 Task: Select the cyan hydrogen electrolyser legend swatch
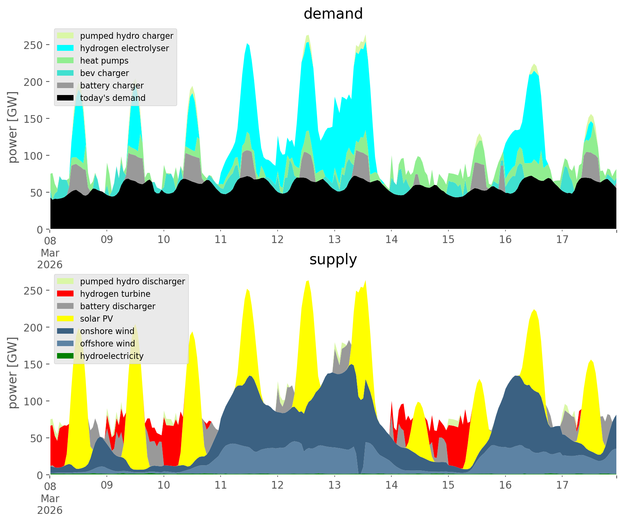click(65, 48)
